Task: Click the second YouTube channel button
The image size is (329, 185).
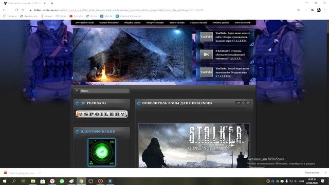Action: click(x=206, y=72)
